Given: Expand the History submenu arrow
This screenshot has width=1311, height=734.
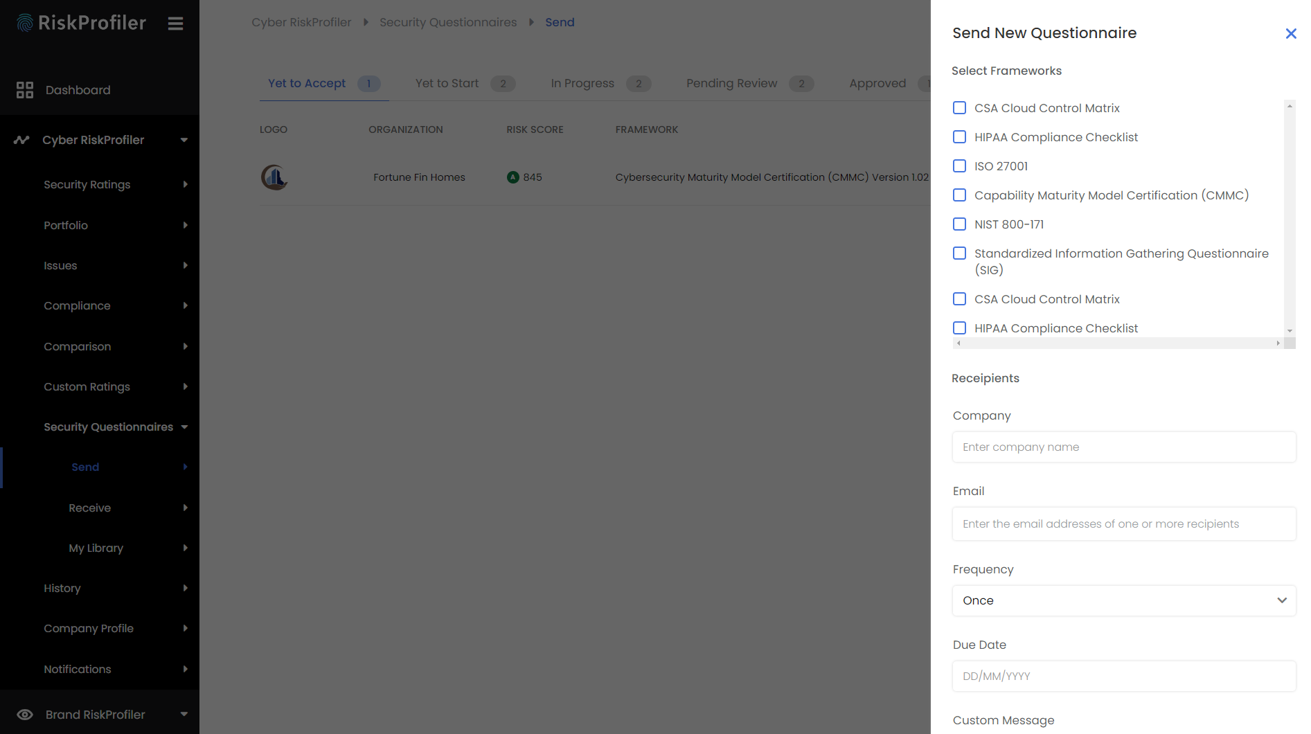Looking at the screenshot, I should 186,588.
